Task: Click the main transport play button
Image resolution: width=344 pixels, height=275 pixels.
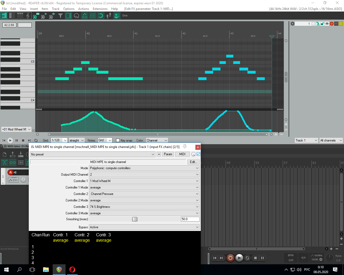Action: coord(239,258)
